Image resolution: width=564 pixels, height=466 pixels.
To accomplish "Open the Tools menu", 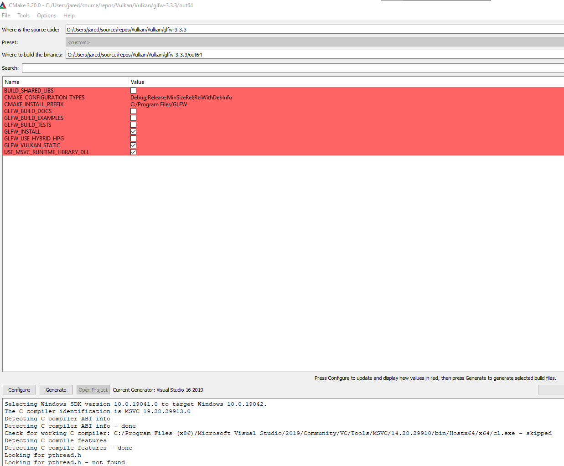I will 23,16.
